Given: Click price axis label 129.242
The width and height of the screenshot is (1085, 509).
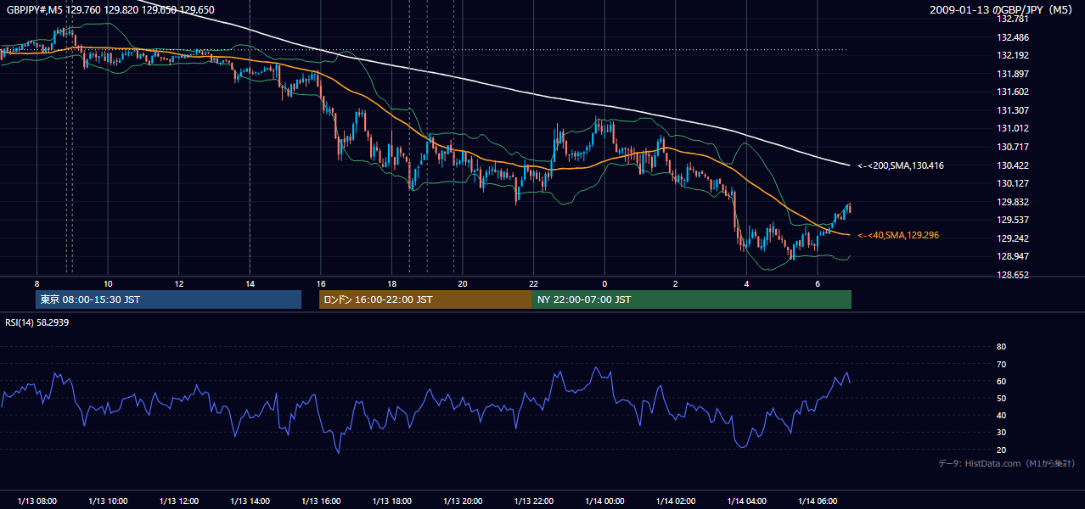Looking at the screenshot, I should pyautogui.click(x=1012, y=238).
